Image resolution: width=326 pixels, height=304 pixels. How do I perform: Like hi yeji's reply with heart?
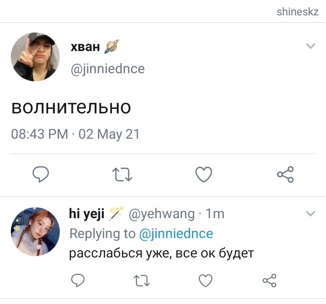coord(206,281)
